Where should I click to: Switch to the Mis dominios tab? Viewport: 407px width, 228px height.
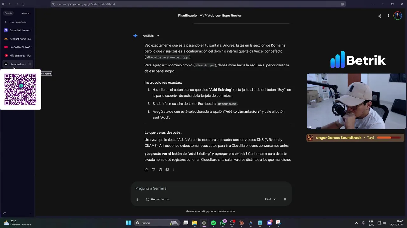[17, 56]
